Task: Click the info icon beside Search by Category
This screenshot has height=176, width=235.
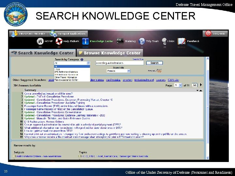Action: coord(82,59)
